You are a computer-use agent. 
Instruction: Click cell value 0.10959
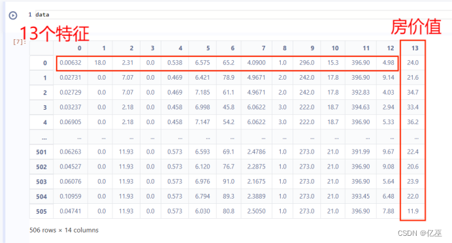[x=71, y=197]
